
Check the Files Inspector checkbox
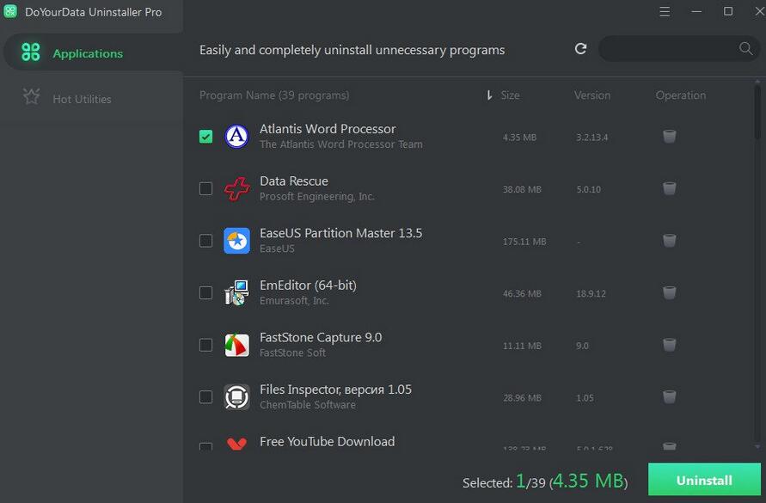coord(205,397)
